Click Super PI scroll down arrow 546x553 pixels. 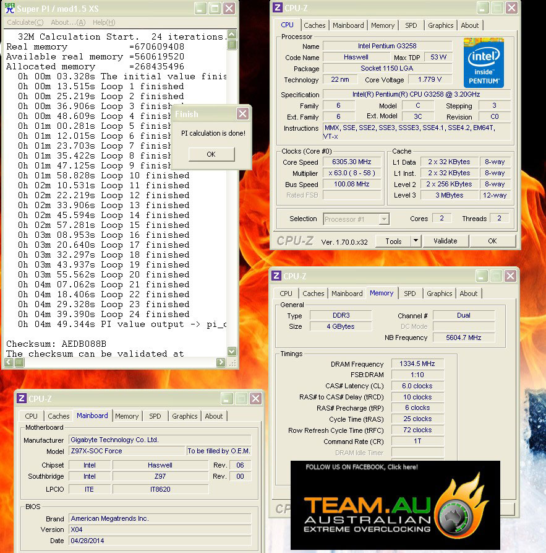click(232, 351)
